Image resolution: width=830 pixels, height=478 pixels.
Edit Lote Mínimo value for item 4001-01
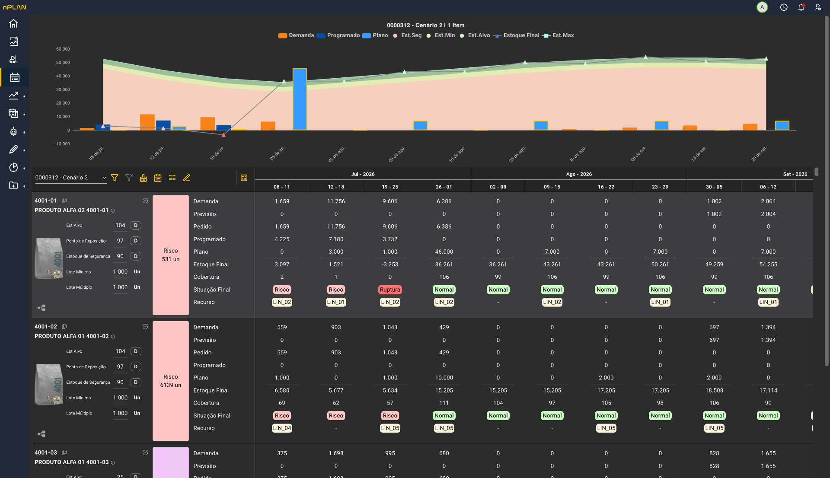[120, 272]
